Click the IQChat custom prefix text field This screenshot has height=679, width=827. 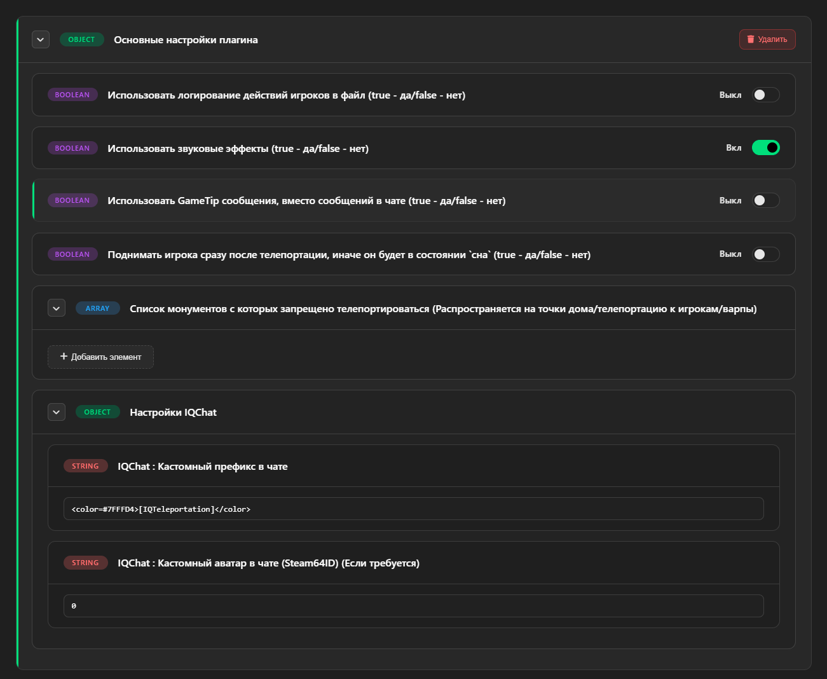click(x=413, y=509)
